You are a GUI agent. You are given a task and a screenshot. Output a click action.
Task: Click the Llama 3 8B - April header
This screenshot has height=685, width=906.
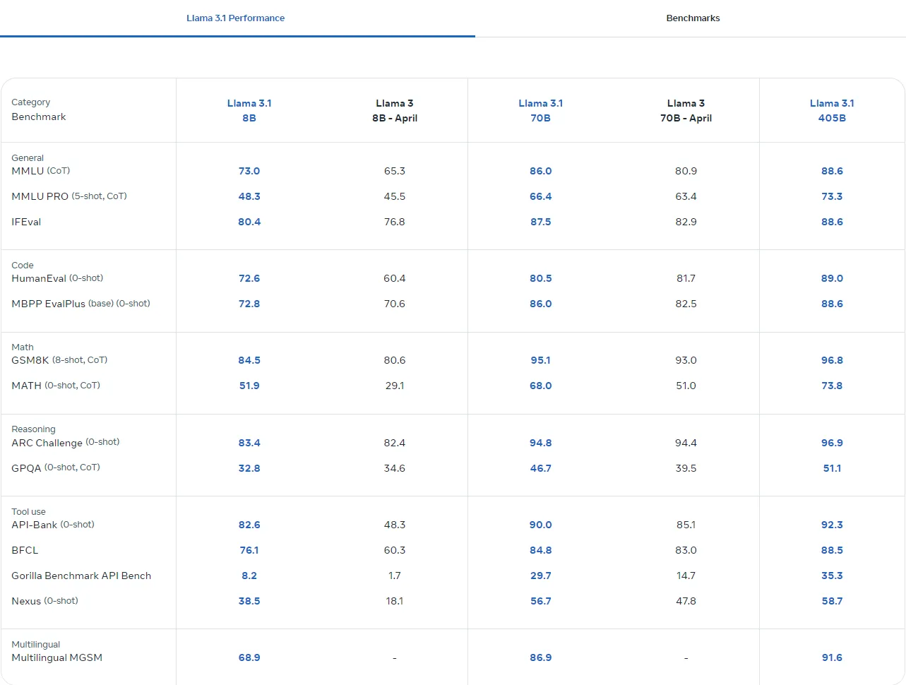pyautogui.click(x=395, y=110)
